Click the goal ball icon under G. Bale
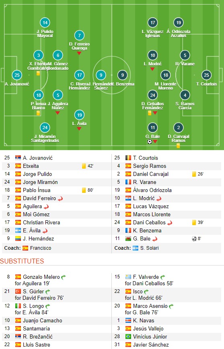Viewport: 224px width, 349px height. (x=150, y=142)
